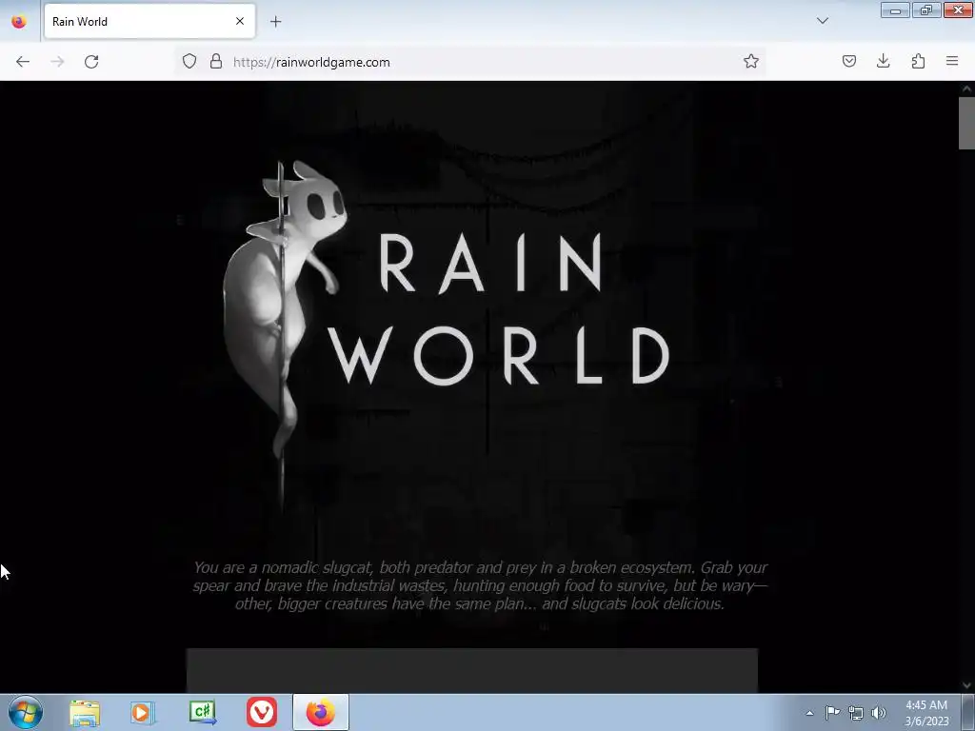The width and height of the screenshot is (975, 731).
Task: Go back with the browser back arrow
Action: click(23, 62)
